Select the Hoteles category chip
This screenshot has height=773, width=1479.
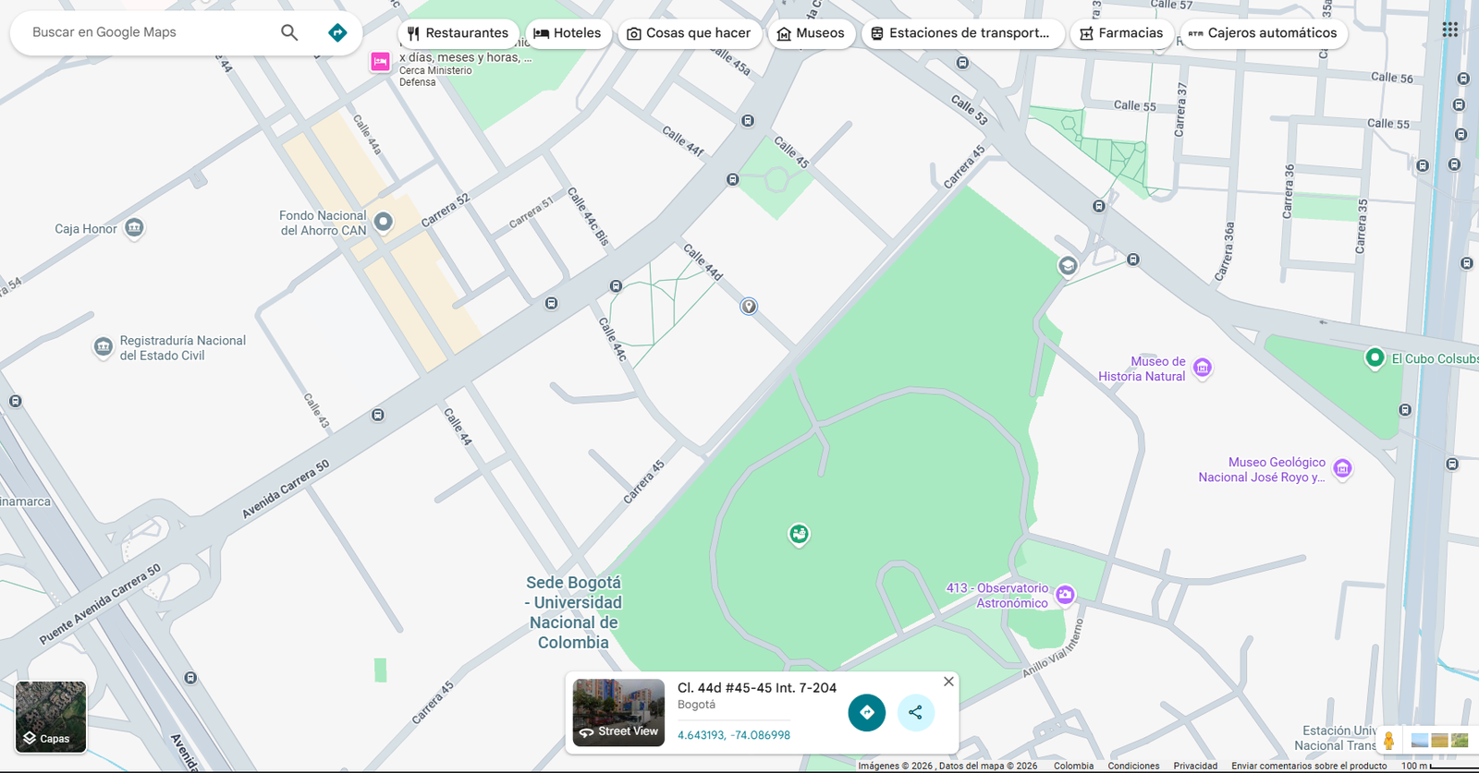tap(568, 33)
